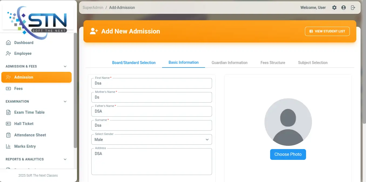Click the Dashboard home icon in sidebar
366x182 pixels.
8,43
